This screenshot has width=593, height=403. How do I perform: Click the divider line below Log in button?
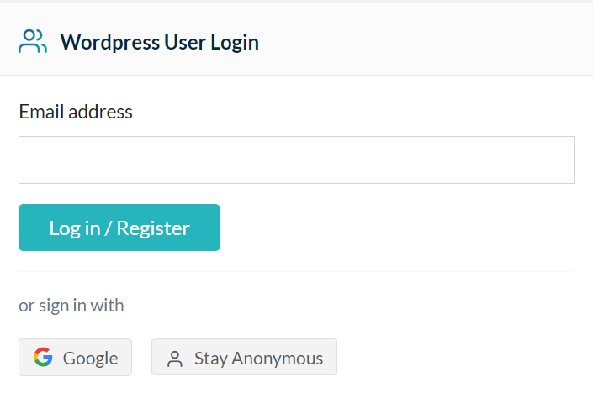pos(296,271)
